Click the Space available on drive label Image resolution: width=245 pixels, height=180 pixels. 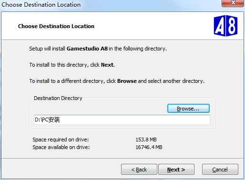tap(61, 147)
